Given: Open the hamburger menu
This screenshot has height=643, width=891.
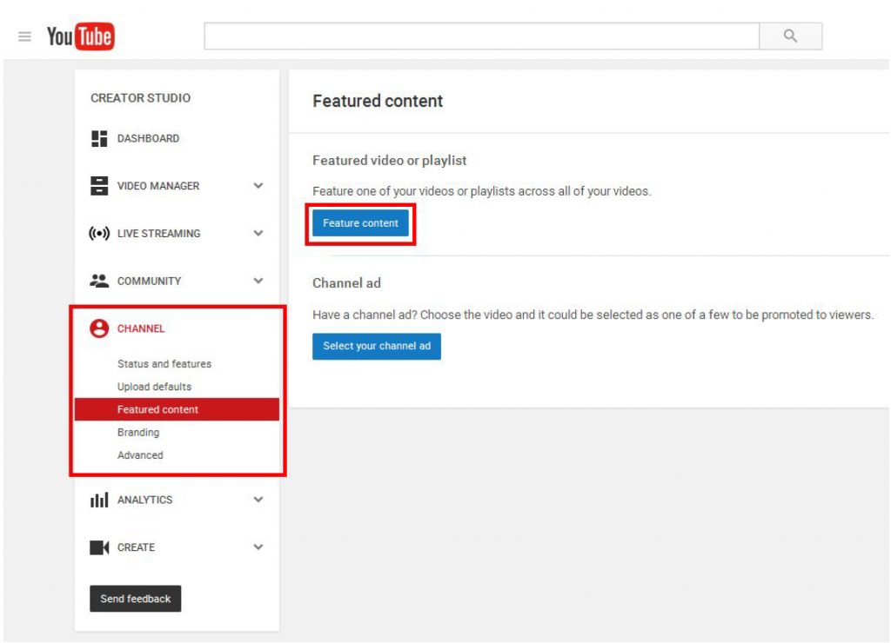Looking at the screenshot, I should coord(24,36).
